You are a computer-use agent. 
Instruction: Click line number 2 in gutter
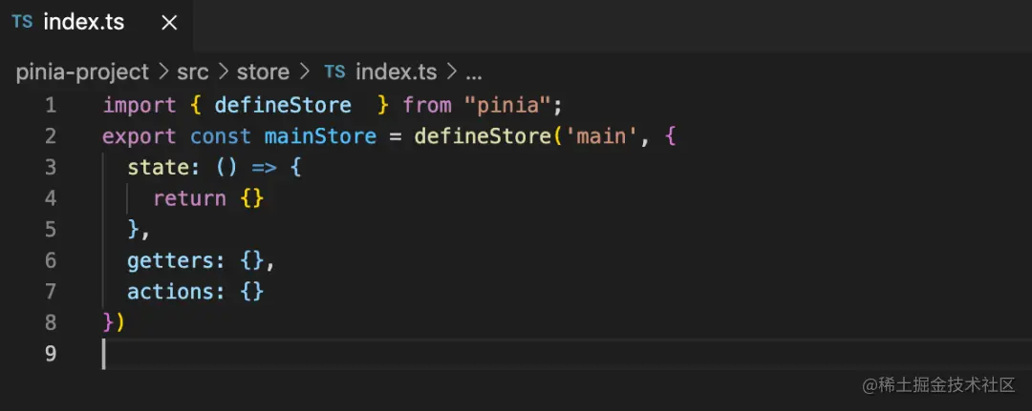(51, 136)
